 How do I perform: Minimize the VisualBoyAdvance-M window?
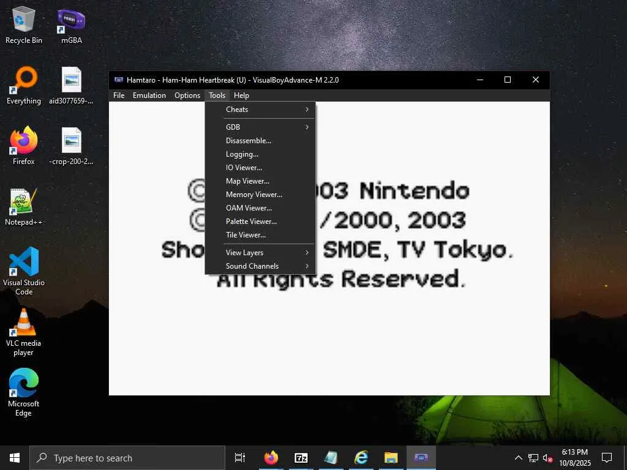pos(480,80)
